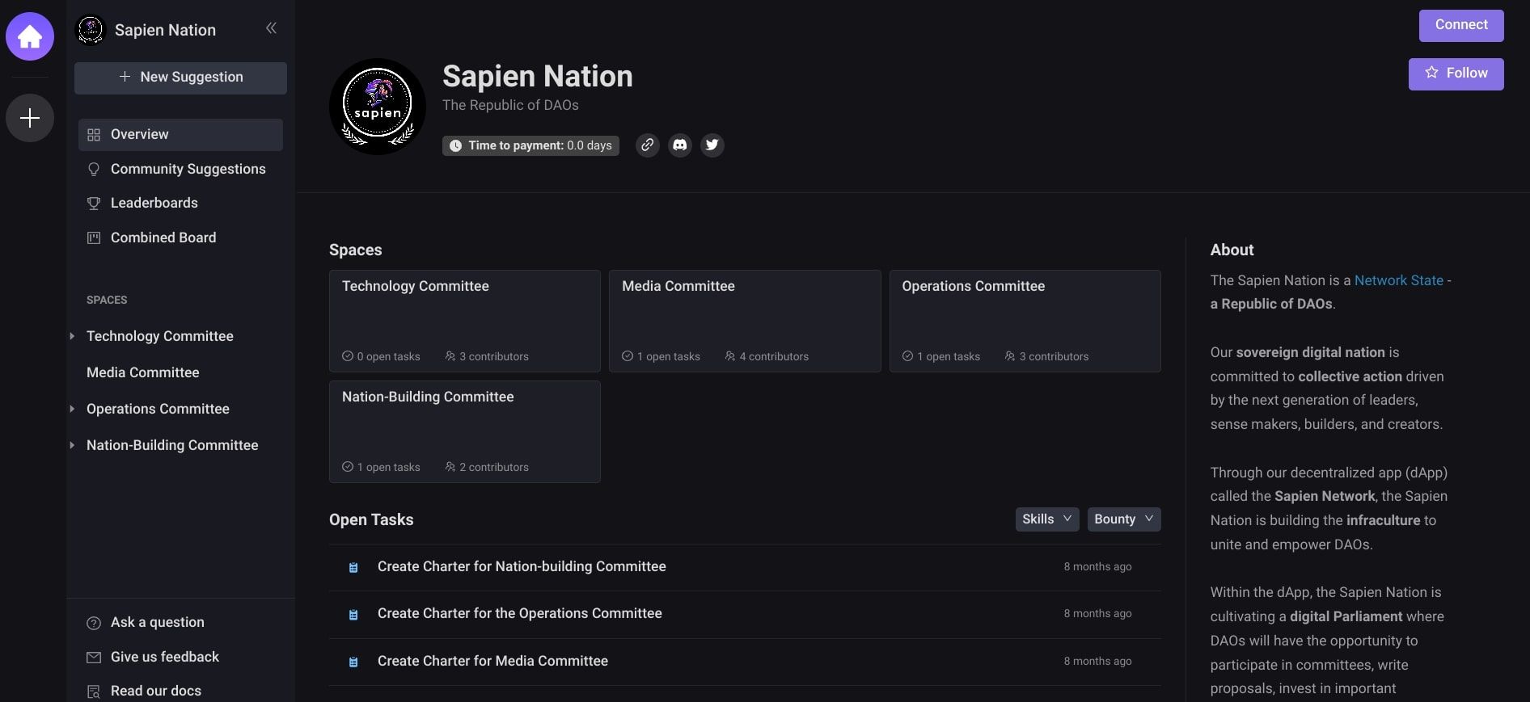Open the Leaderboards page
The image size is (1530, 702).
tap(154, 203)
